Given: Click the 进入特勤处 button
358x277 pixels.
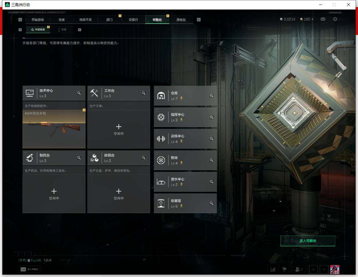Looking at the screenshot, I should click(308, 241).
